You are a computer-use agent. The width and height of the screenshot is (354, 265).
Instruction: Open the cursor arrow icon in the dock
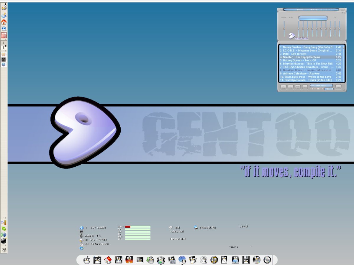coord(204,260)
